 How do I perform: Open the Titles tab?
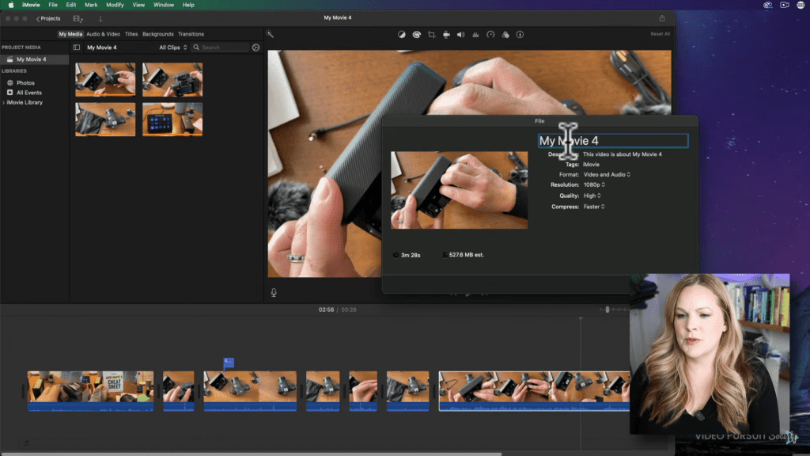pyautogui.click(x=131, y=34)
